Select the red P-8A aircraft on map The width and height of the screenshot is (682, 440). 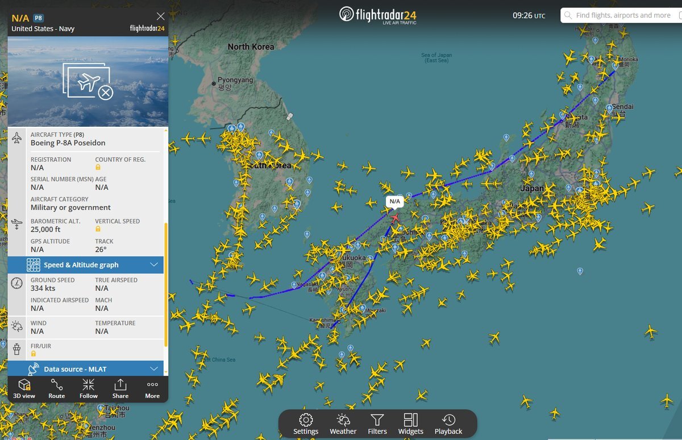coord(394,218)
